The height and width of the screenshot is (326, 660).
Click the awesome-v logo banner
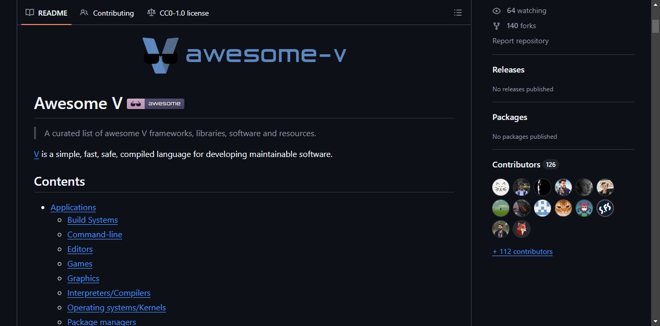(x=244, y=55)
